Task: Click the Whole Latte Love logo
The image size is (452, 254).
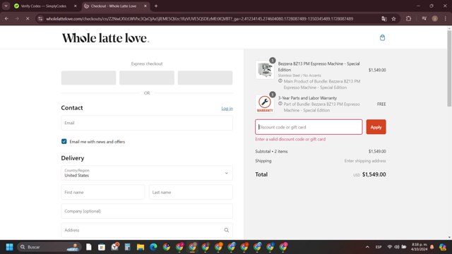Action: click(105, 37)
